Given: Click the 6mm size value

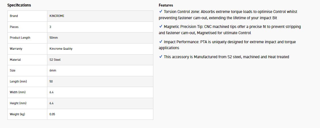Looking at the screenshot, I should [x=53, y=70].
